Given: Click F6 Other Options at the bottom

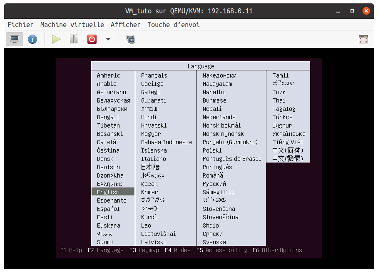Looking at the screenshot, I should coord(277,250).
